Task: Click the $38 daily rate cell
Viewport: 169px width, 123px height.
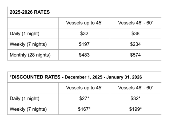Action: click(x=135, y=33)
